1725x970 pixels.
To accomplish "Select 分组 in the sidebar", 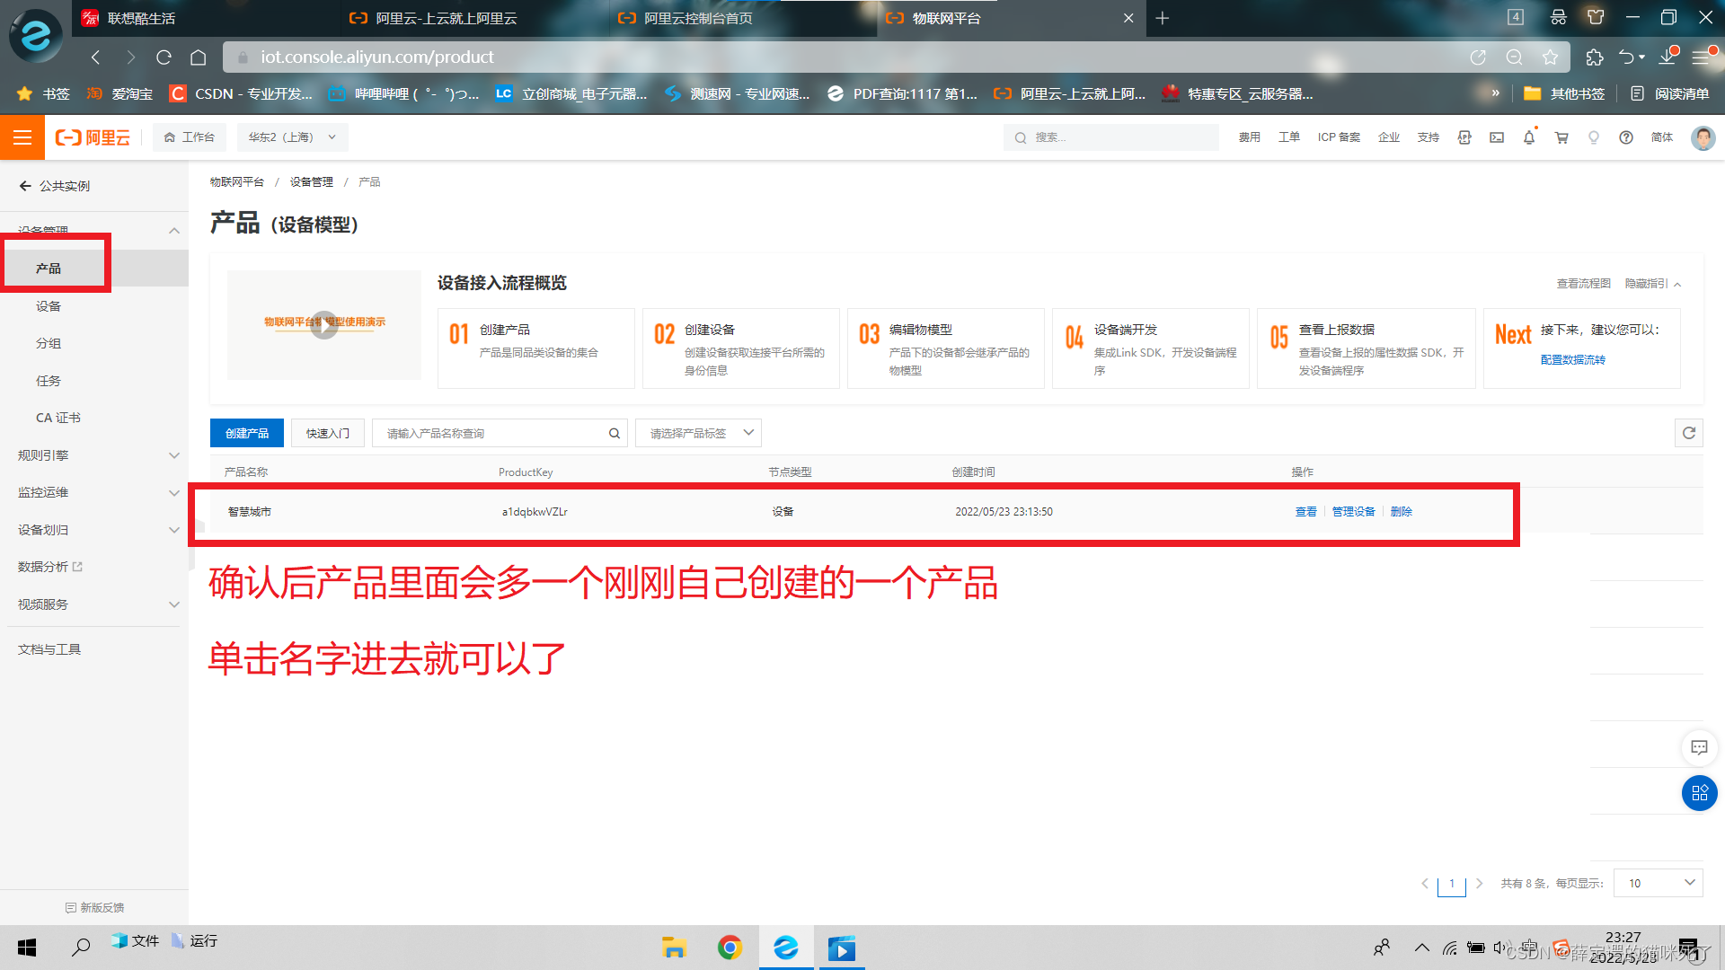I will (49, 343).
